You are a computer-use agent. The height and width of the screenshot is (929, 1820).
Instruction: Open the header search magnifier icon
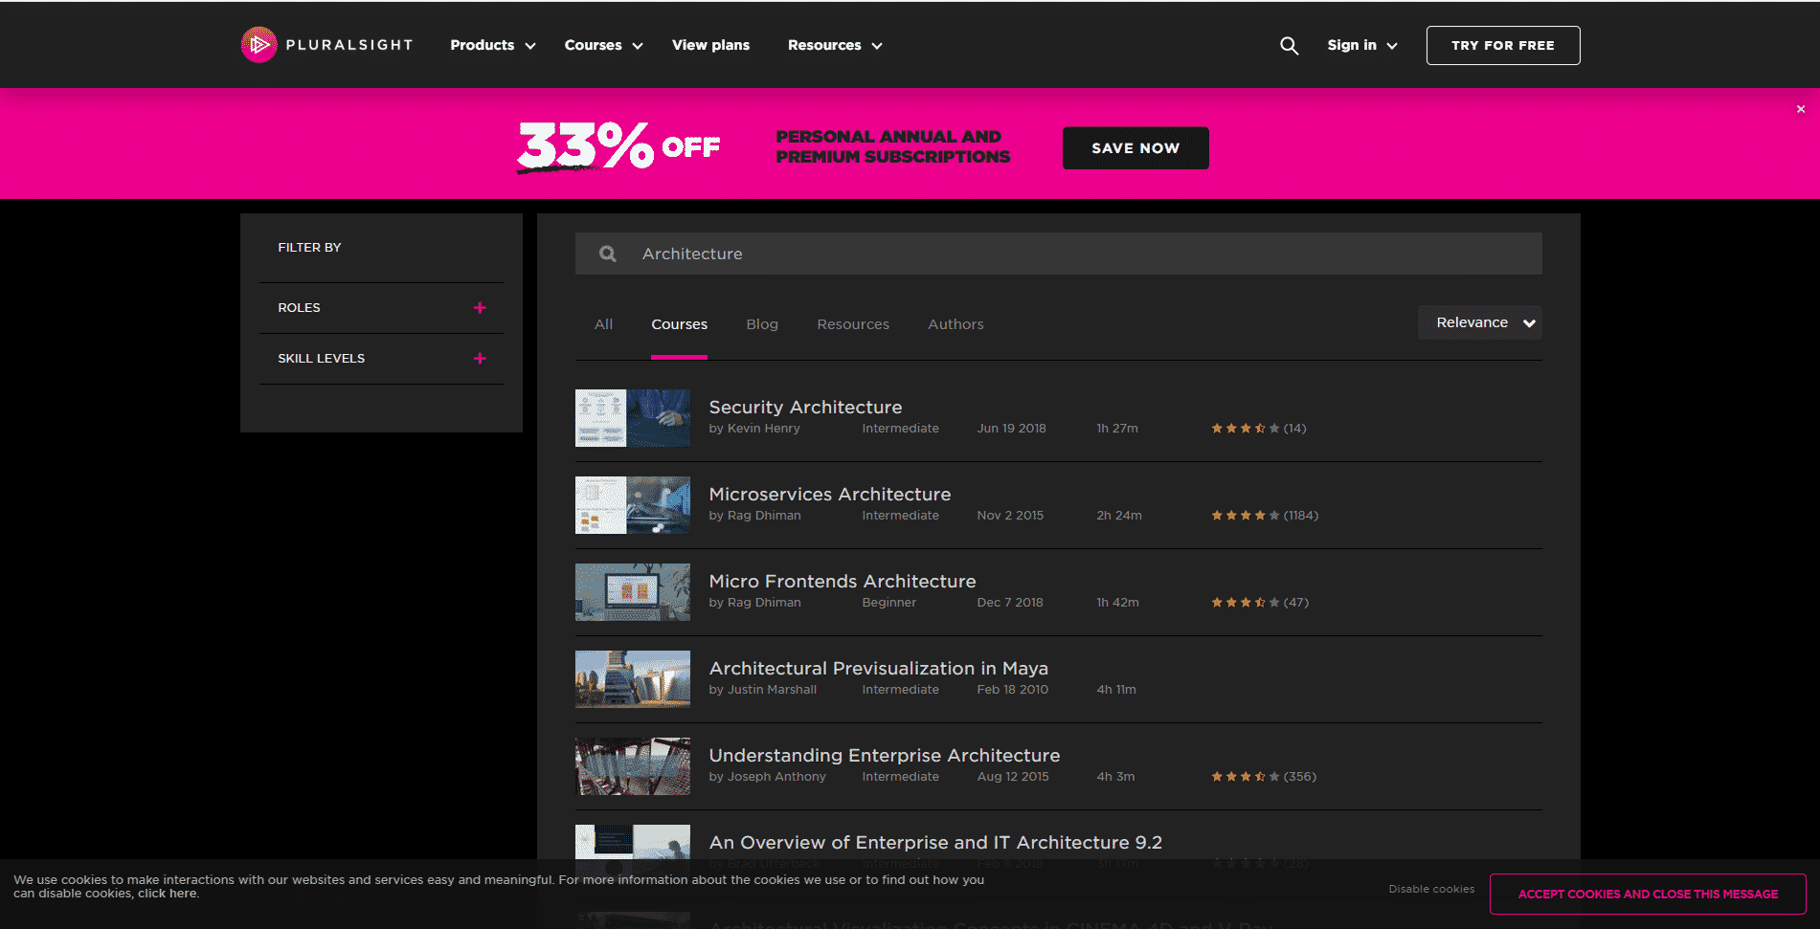coord(1289,46)
